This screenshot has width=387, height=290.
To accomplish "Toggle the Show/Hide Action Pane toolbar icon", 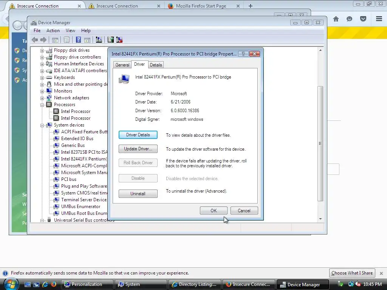I will point(87,40).
